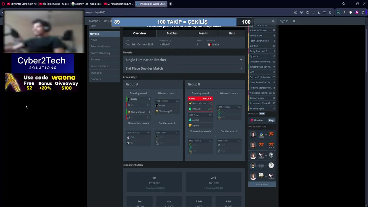368x207 pixels.
Task: Switch to the event Stats tab
Action: pyautogui.click(x=231, y=33)
